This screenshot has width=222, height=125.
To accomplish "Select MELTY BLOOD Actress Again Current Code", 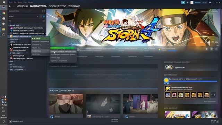I will click(x=27, y=28).
